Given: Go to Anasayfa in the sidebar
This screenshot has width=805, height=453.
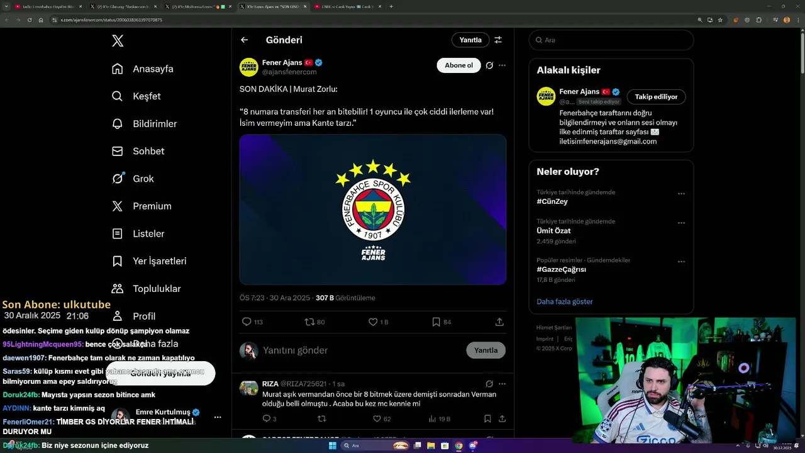Looking at the screenshot, I should coord(142,69).
